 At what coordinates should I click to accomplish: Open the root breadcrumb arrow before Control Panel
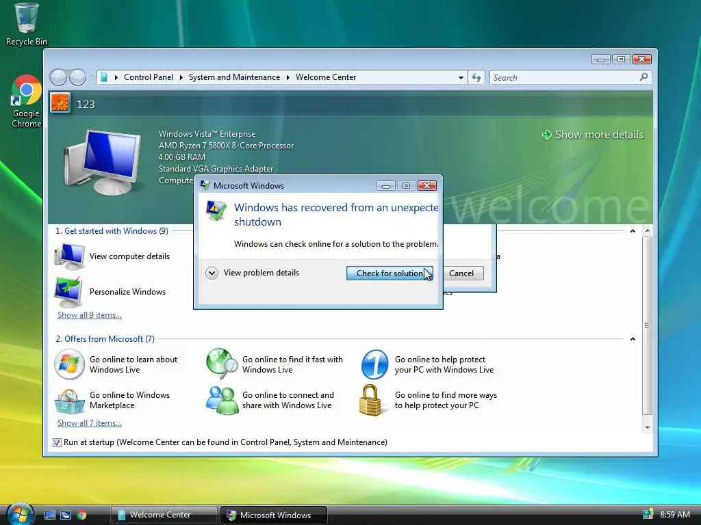pos(116,78)
